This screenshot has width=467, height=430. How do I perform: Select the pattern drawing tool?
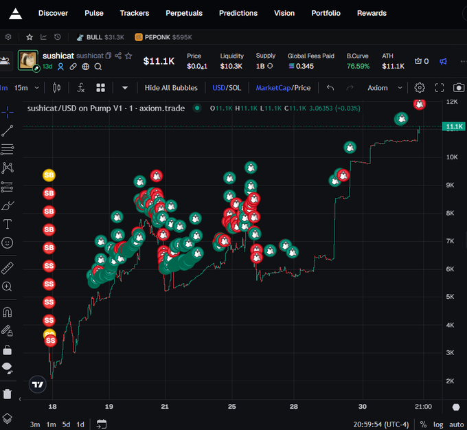(x=8, y=168)
